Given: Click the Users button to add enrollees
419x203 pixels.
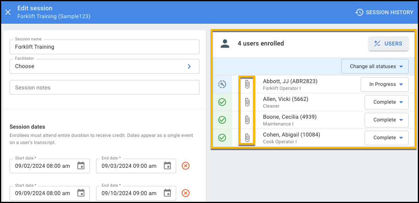Looking at the screenshot, I should 388,44.
